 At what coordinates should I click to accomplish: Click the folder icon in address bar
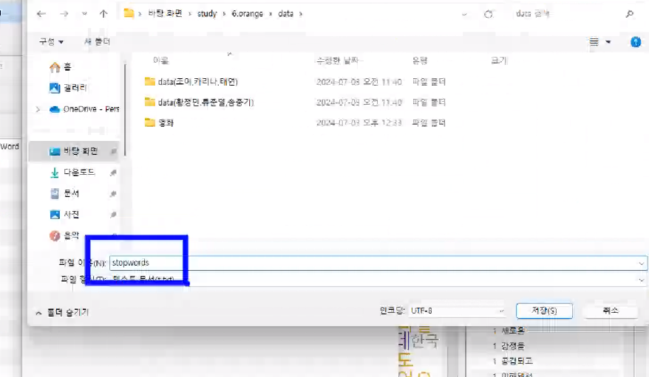(x=129, y=13)
